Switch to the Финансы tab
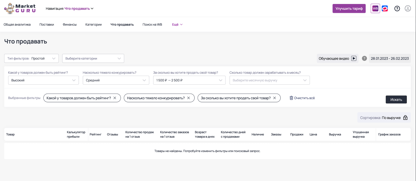Image resolution: width=416 pixels, height=181 pixels. (69, 24)
